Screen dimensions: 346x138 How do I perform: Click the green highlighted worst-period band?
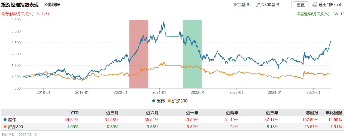click(x=192, y=54)
